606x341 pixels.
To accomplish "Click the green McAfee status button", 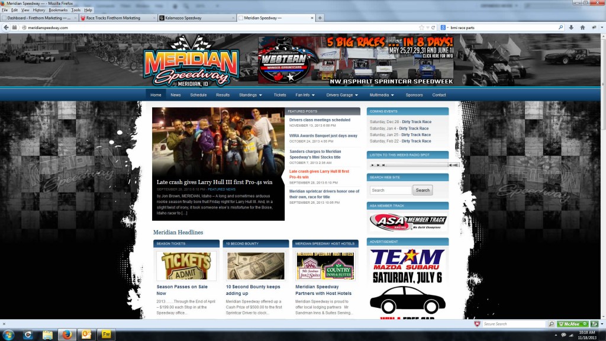I will 573,324.
